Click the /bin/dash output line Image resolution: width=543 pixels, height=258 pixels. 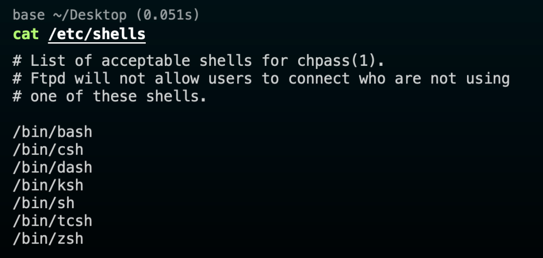point(53,167)
